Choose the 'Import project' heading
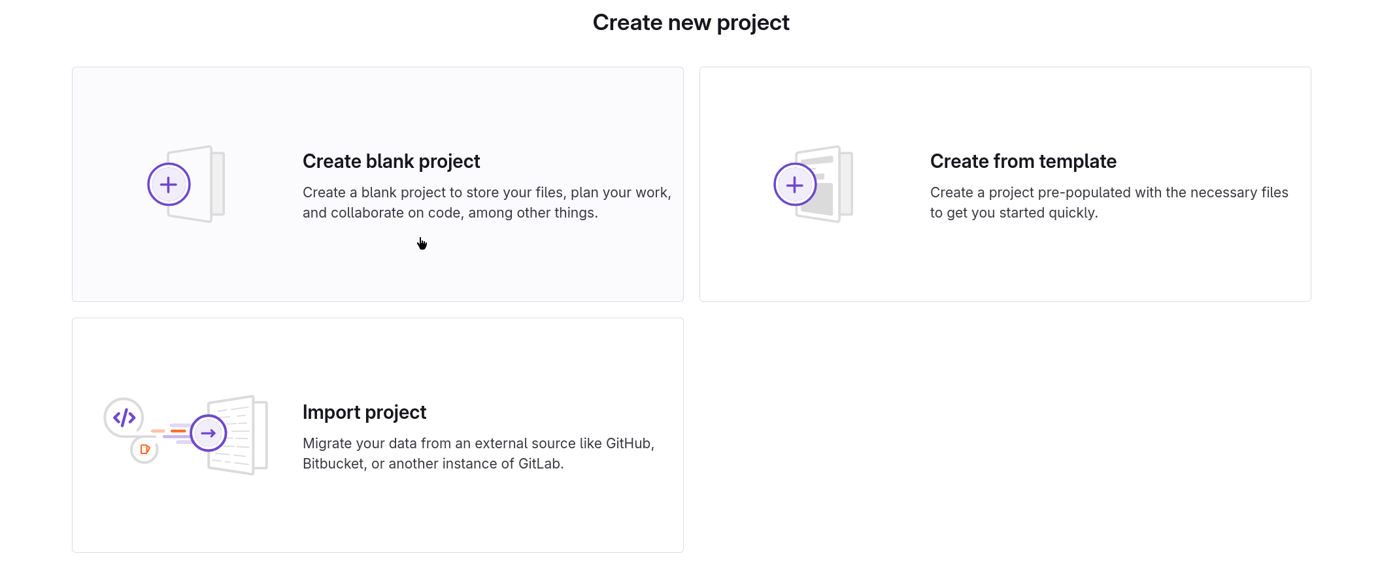Screen dimensions: 1380x577 [x=364, y=412]
